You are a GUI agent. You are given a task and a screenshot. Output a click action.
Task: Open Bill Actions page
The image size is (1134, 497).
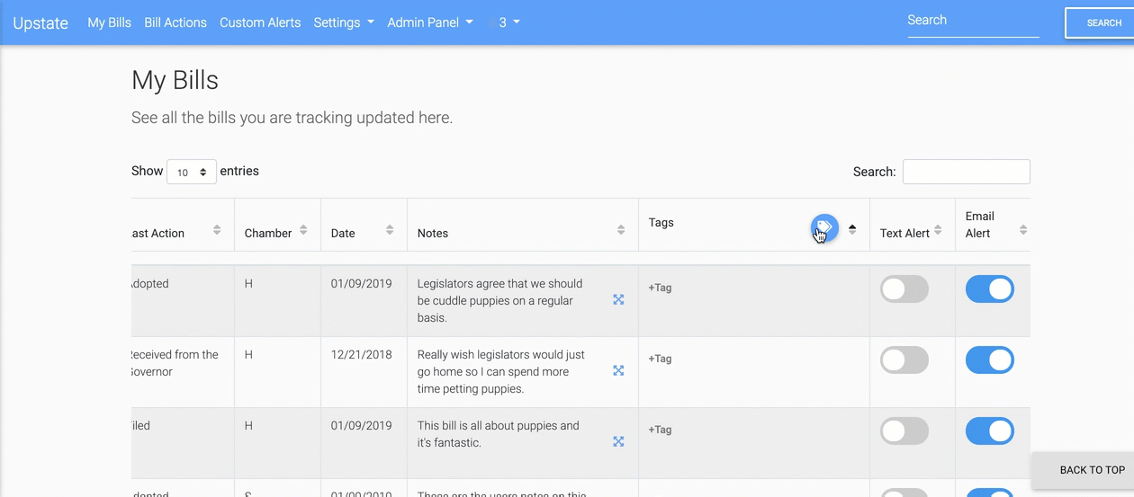(x=175, y=22)
